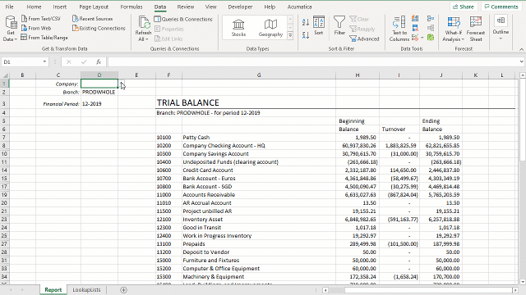Screen dimensions: 526x295
Task: Launch Text to Columns wizard
Action: [399, 29]
